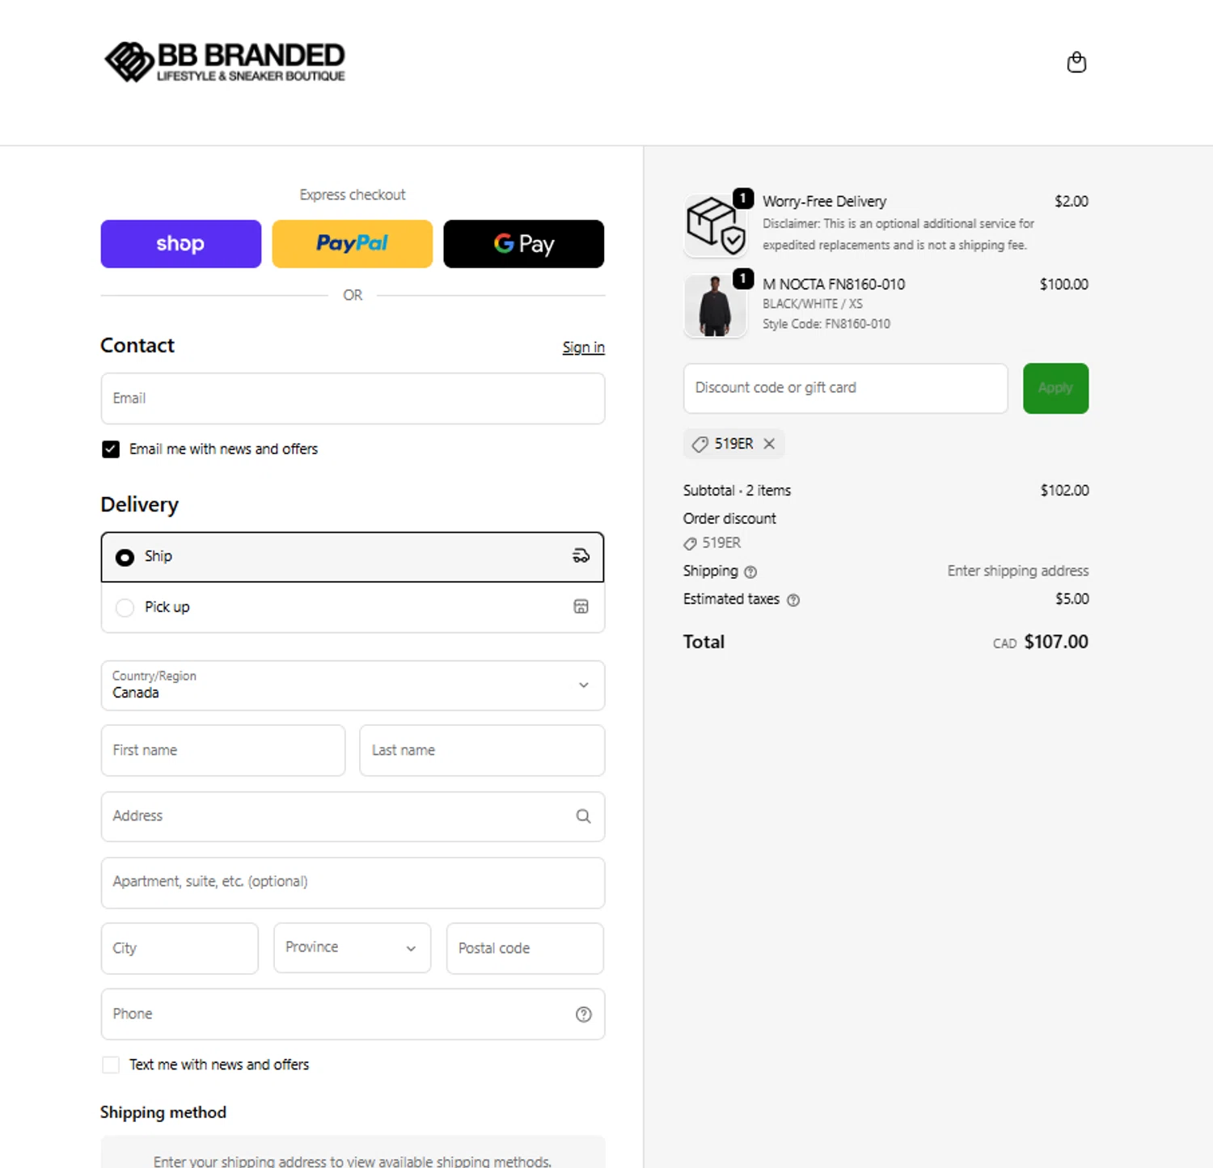
Task: Toggle Text me with news and offers
Action: click(111, 1065)
